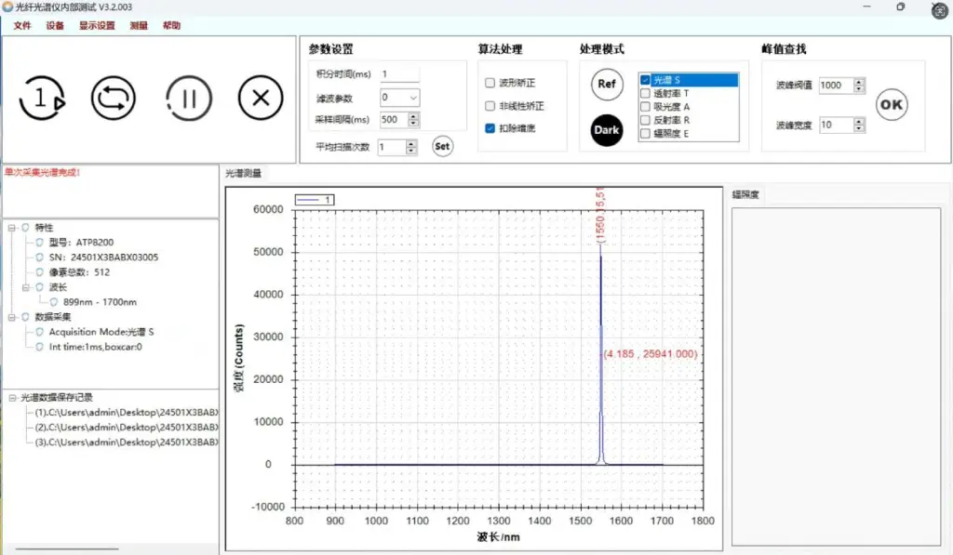Click the round icon at top-right corner
Image resolution: width=953 pixels, height=555 pixels.
(940, 11)
